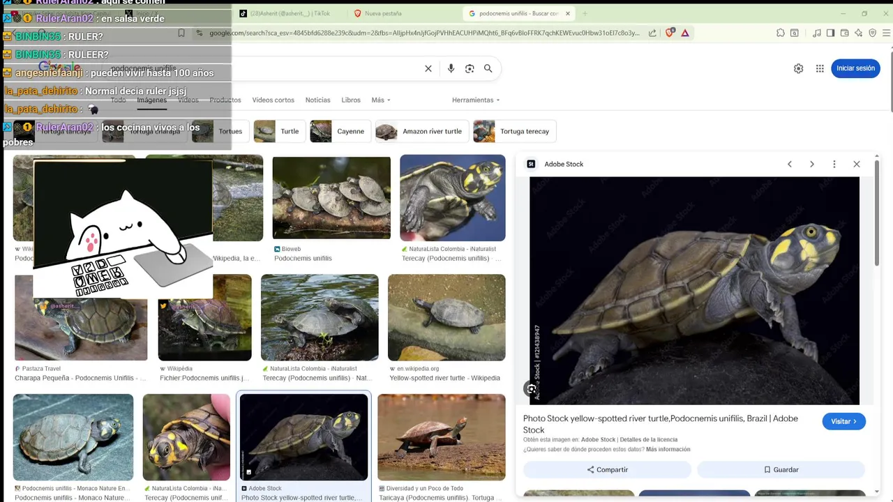This screenshot has width=893, height=502.
Task: Toggle the browser sidebar panel icon
Action: 830,33
